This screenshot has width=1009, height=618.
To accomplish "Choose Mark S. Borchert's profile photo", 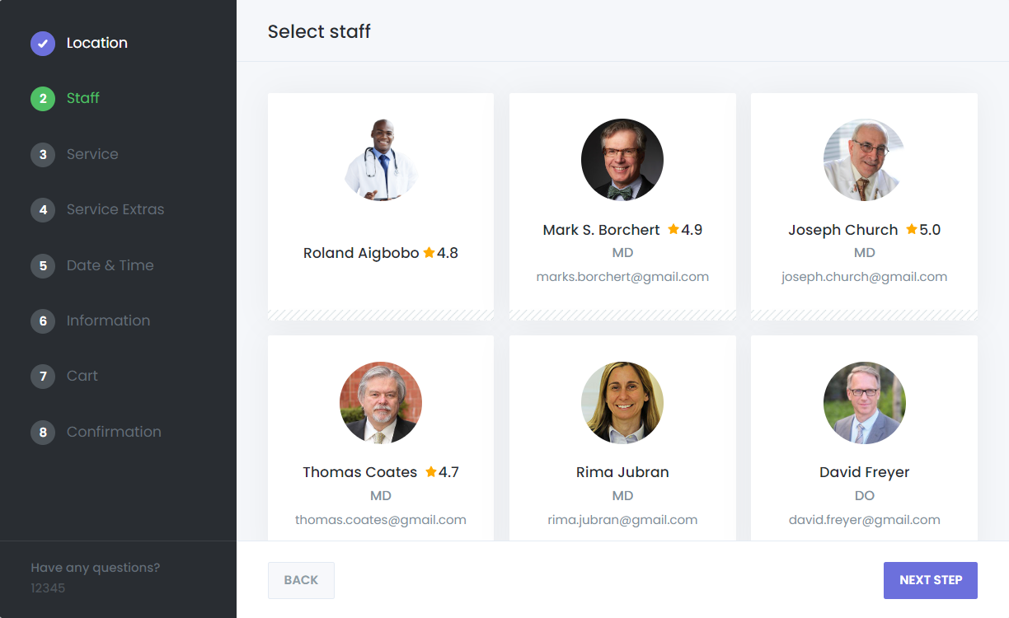I will (x=622, y=160).
